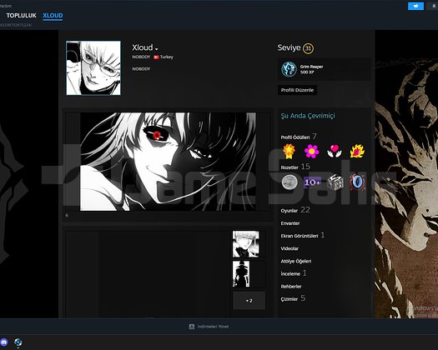Open the XLOUD menu tab
This screenshot has width=438, height=350.
click(x=53, y=16)
